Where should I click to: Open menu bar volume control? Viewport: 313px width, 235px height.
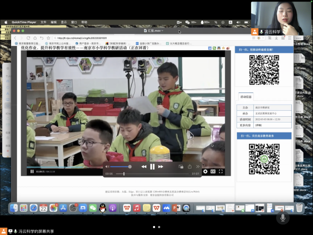(238, 22)
